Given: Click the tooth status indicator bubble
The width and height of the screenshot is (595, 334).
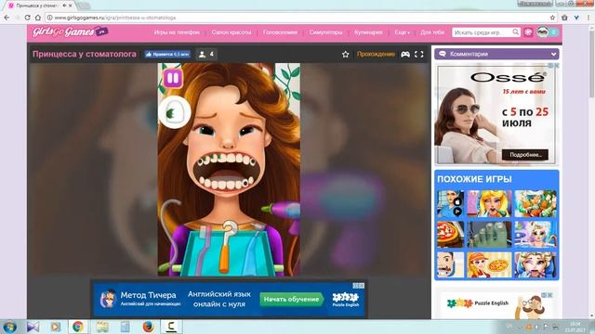Looking at the screenshot, I should click(175, 112).
